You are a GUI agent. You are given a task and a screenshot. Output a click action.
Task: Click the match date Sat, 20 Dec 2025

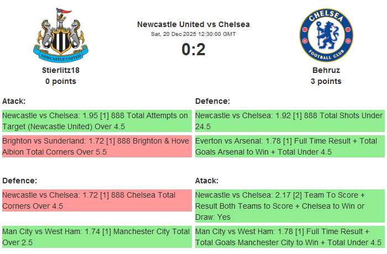(x=193, y=34)
